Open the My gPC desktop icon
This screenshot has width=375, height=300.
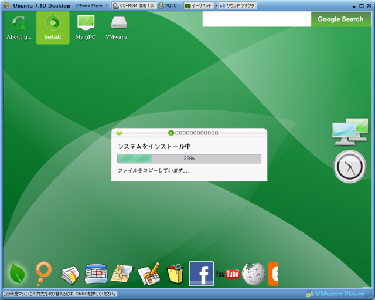[x=86, y=28]
